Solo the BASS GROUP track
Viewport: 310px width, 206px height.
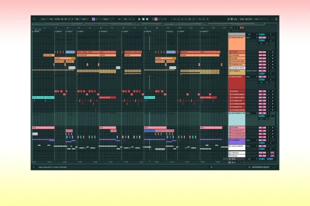269,77
